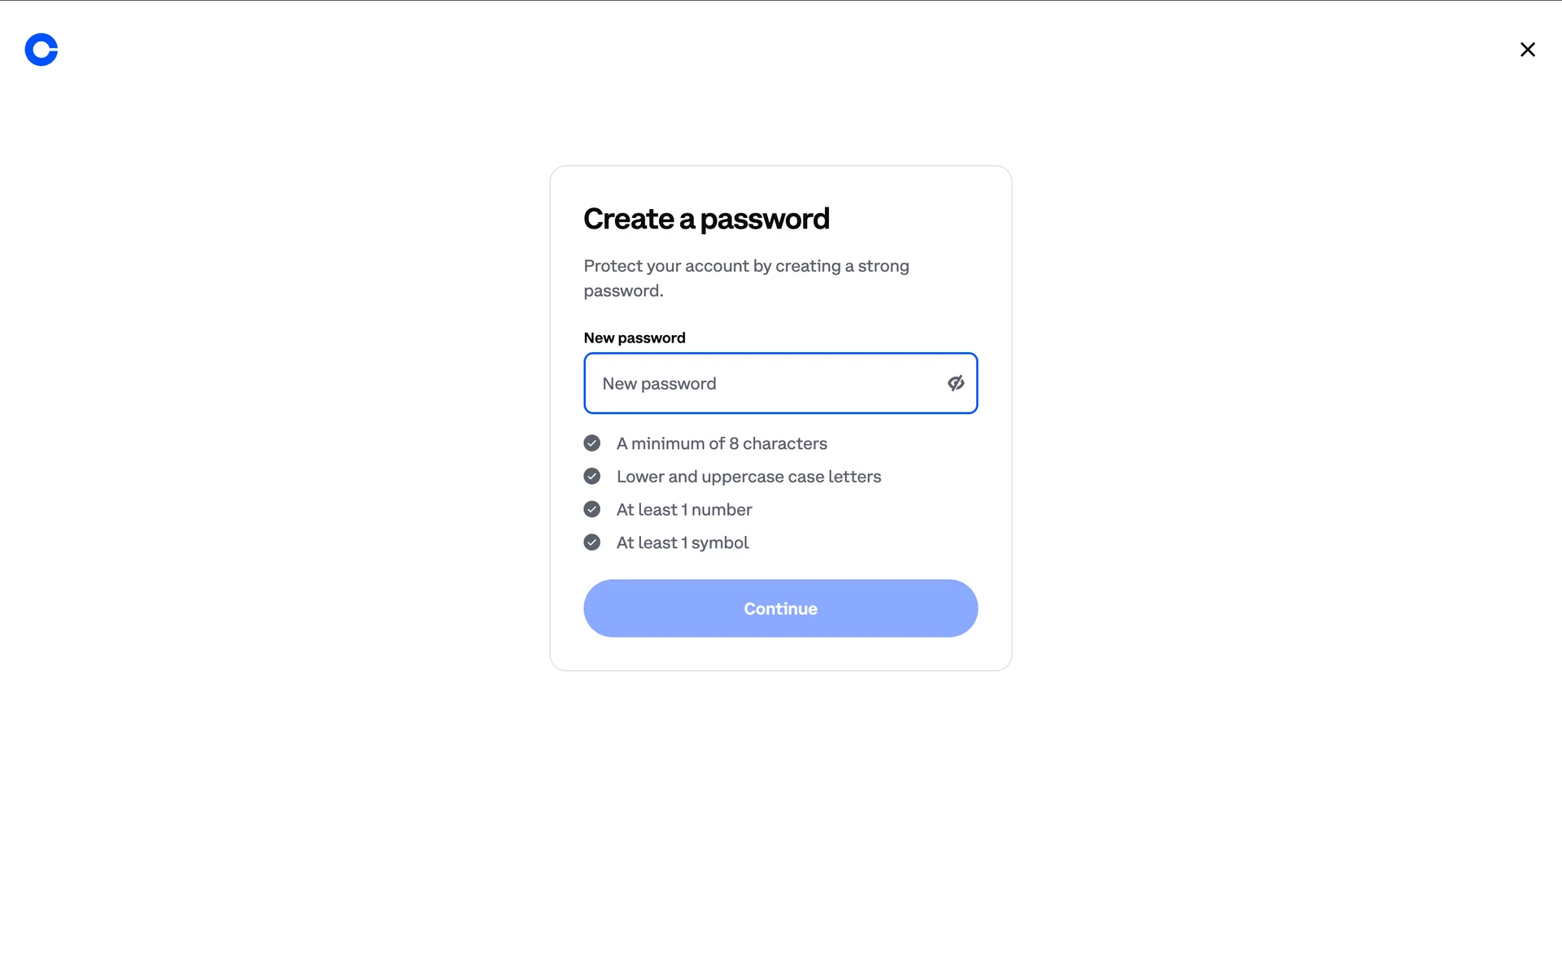
Task: Click 'At least 1 symbol' requirement text
Action: pyautogui.click(x=683, y=542)
